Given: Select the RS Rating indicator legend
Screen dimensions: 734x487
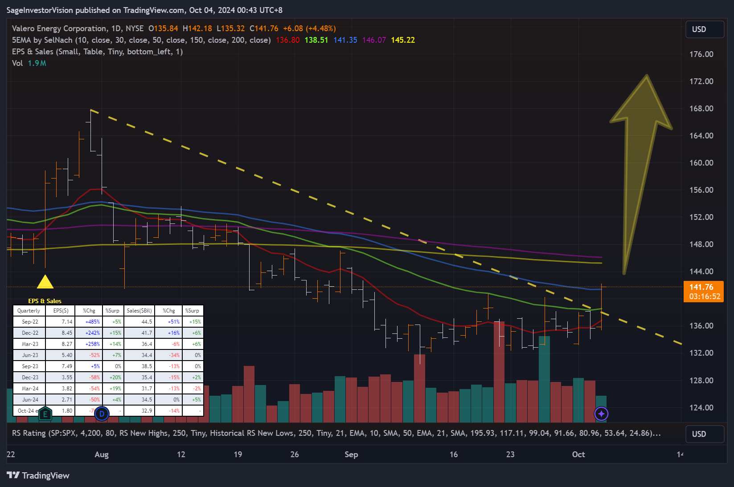Looking at the screenshot, I should point(336,433).
